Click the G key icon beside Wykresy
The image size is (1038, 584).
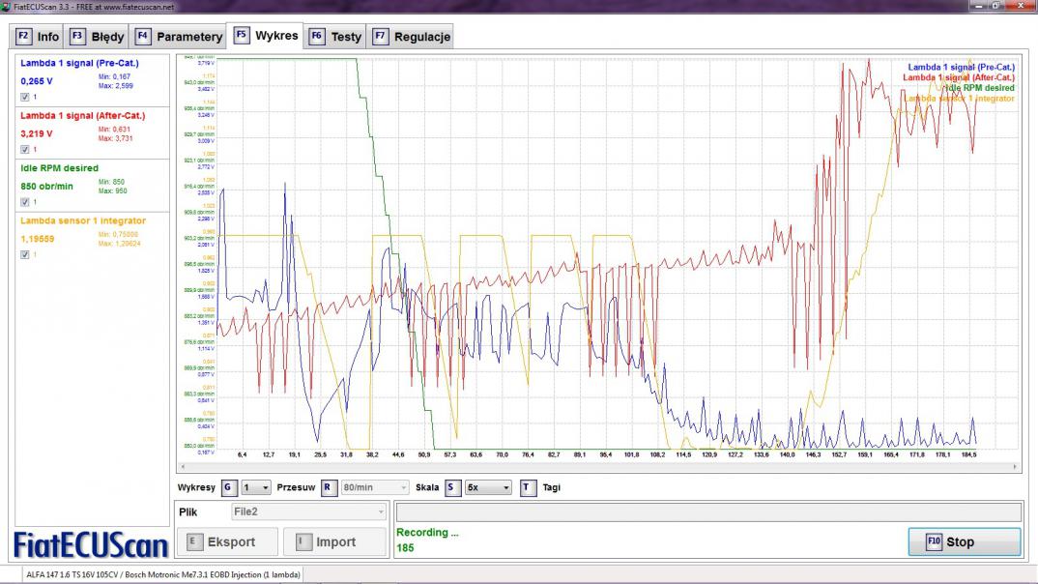click(x=229, y=488)
